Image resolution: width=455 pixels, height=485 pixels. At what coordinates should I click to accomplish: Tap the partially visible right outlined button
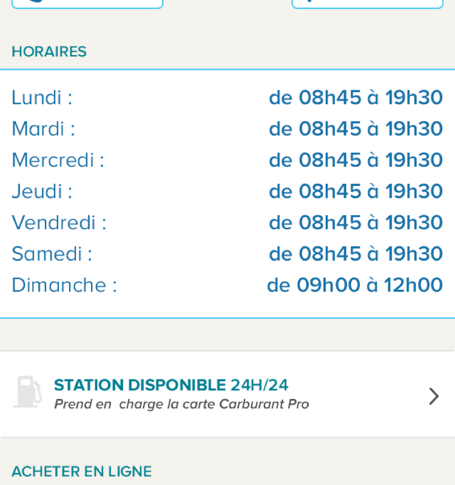click(368, 4)
